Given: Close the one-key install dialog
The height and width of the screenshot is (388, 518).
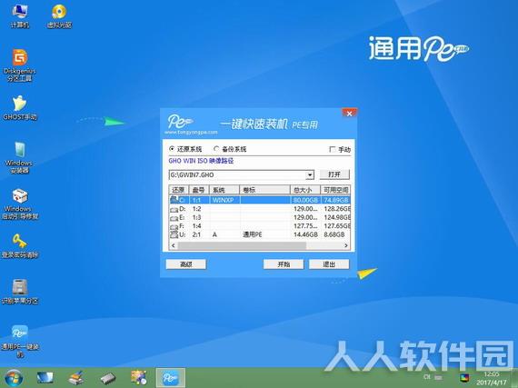Looking at the screenshot, I should (x=349, y=114).
